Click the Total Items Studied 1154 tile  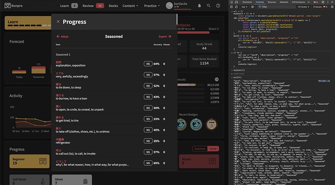pos(204,61)
